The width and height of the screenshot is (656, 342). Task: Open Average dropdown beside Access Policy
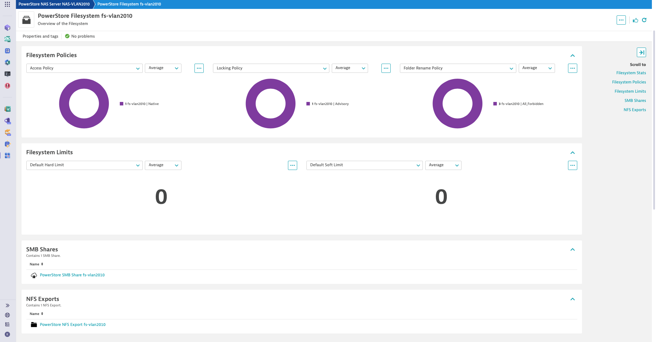[163, 68]
